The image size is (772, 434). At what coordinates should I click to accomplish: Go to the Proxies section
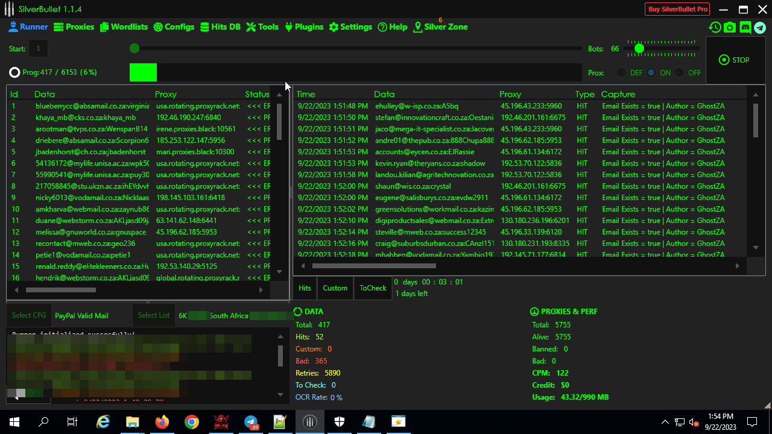pyautogui.click(x=74, y=27)
